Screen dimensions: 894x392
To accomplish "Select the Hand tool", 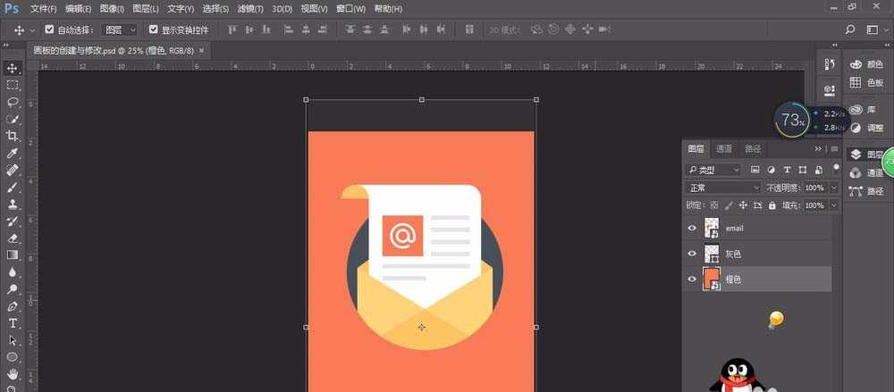I will tap(12, 374).
